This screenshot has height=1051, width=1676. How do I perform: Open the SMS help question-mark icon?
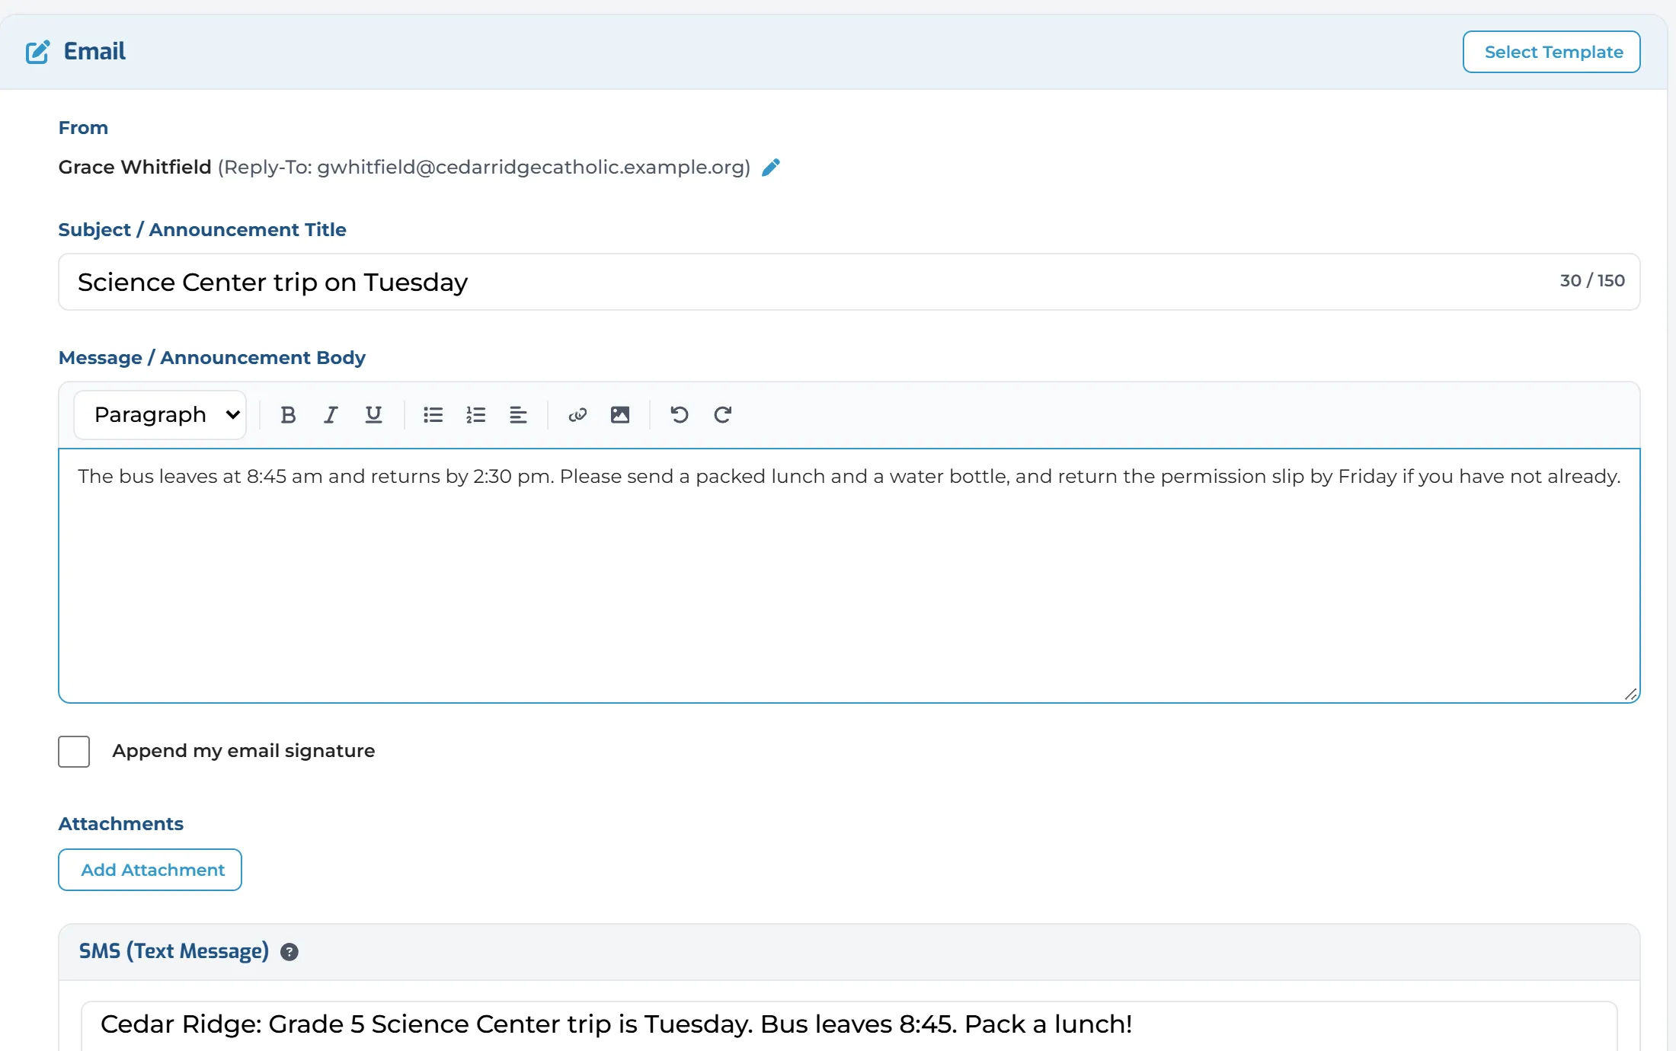coord(289,952)
